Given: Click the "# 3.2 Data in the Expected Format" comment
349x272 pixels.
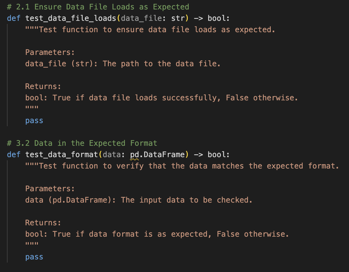Looking at the screenshot, I should point(82,143).
